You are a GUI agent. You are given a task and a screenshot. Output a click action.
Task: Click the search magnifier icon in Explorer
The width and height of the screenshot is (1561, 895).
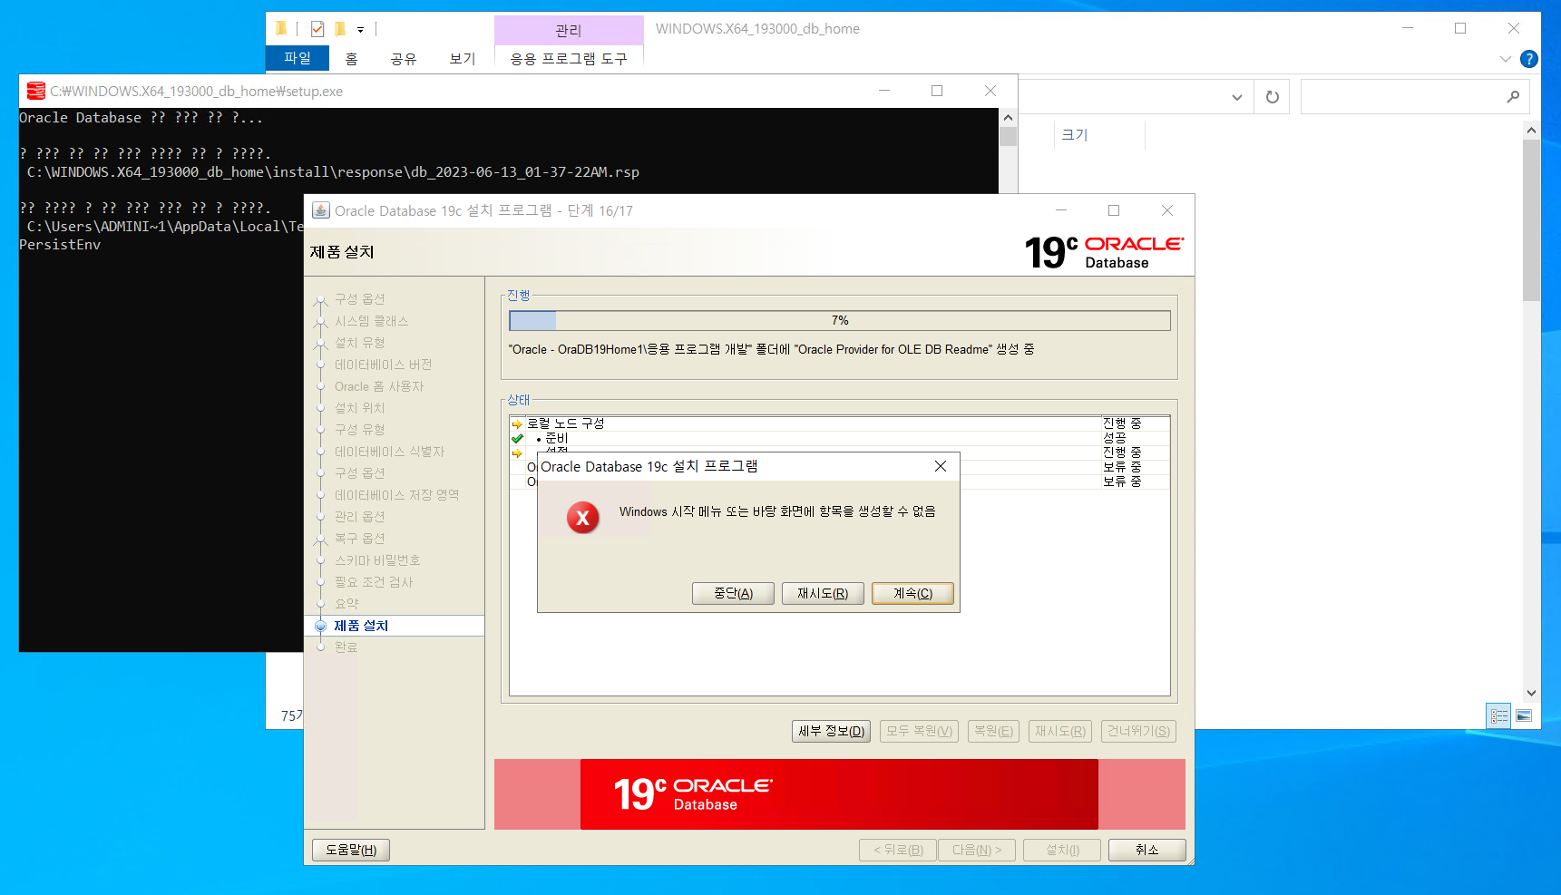click(1513, 97)
